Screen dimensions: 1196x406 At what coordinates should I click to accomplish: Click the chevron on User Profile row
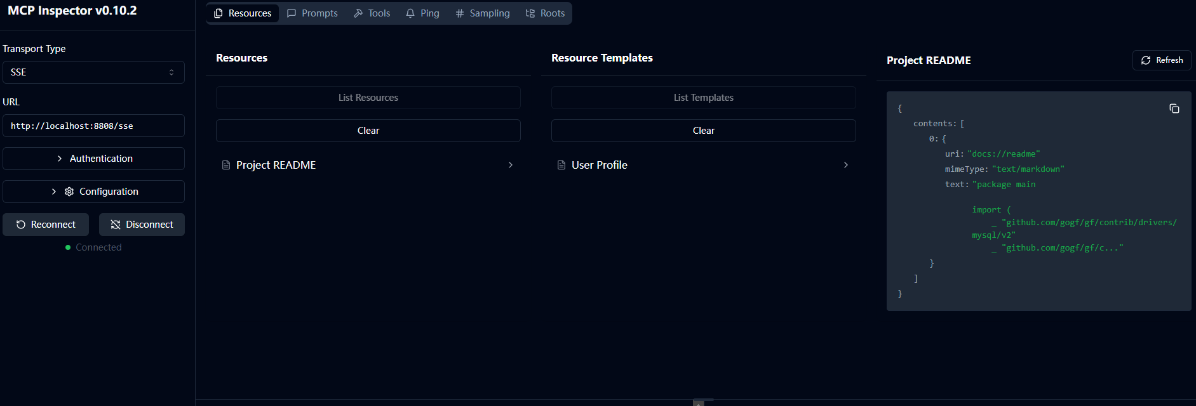(846, 165)
